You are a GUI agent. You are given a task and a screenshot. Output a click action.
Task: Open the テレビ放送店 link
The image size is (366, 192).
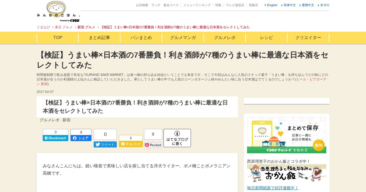pyautogui.click(x=235, y=5)
